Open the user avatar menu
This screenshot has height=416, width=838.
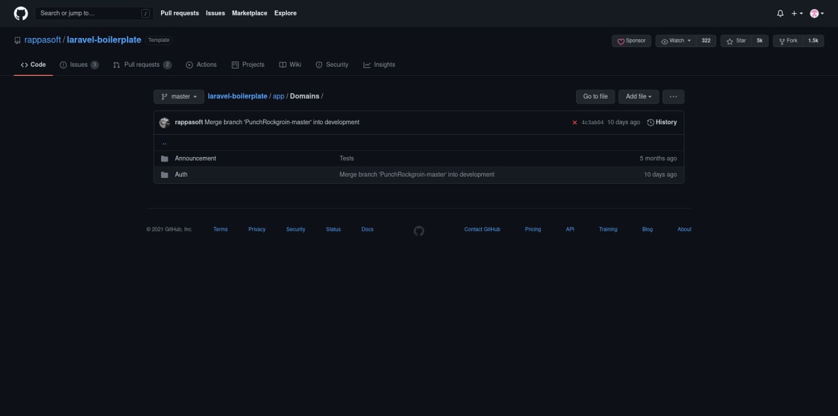click(816, 13)
